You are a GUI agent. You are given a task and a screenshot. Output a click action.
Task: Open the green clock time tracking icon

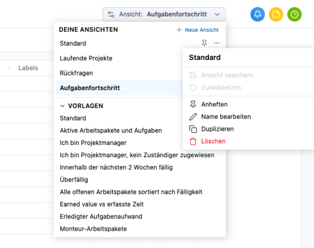[x=294, y=14]
